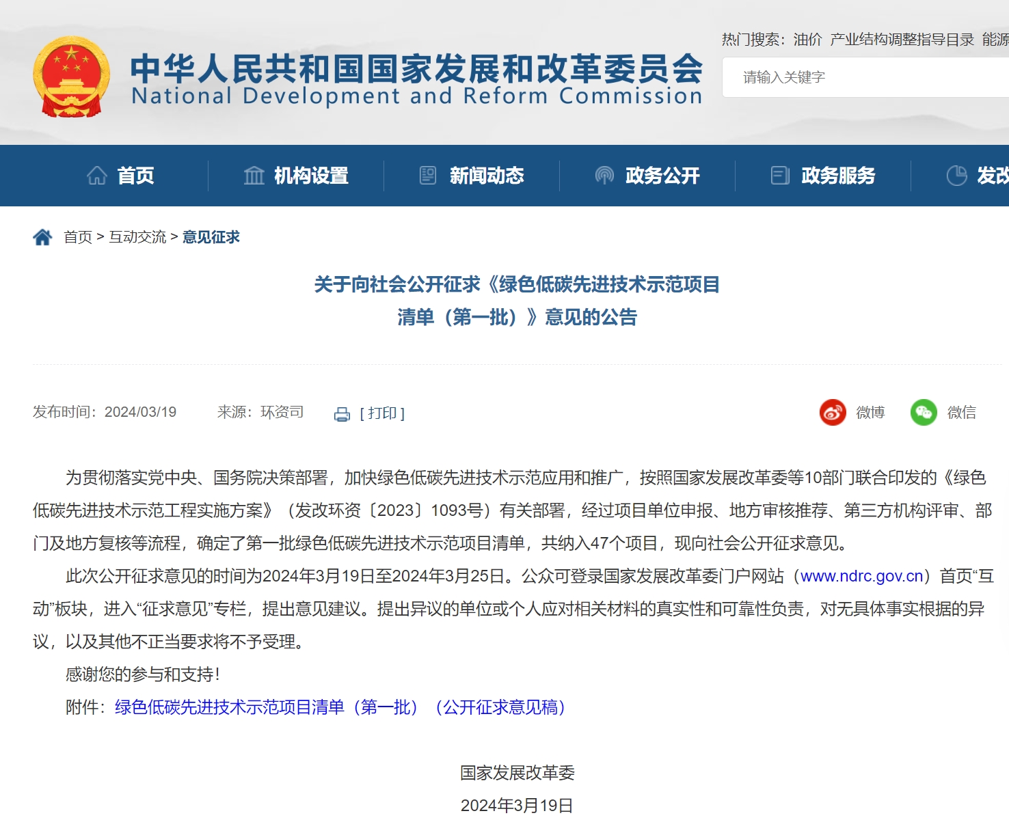The height and width of the screenshot is (835, 1009).
Task: Click the fingerprint icon beside 政务公开
Action: 604,176
